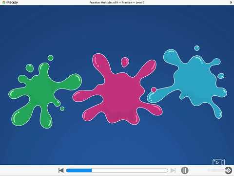Viewport: 234px width, 176px height.
Task: Click the blue droplet above the blue splat
Action: click(x=197, y=48)
